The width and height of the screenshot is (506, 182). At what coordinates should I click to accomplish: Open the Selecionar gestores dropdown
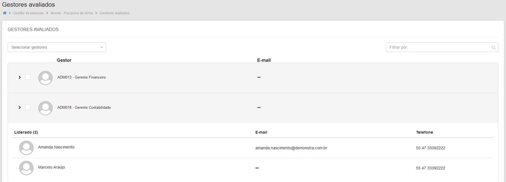(57, 47)
